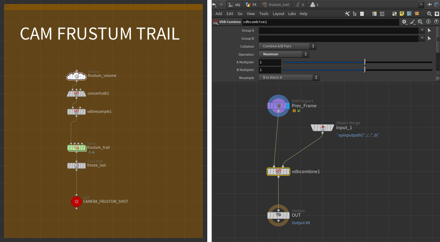Pin the pane using the pin icon
The width and height of the screenshot is (440, 242).
[429, 5]
